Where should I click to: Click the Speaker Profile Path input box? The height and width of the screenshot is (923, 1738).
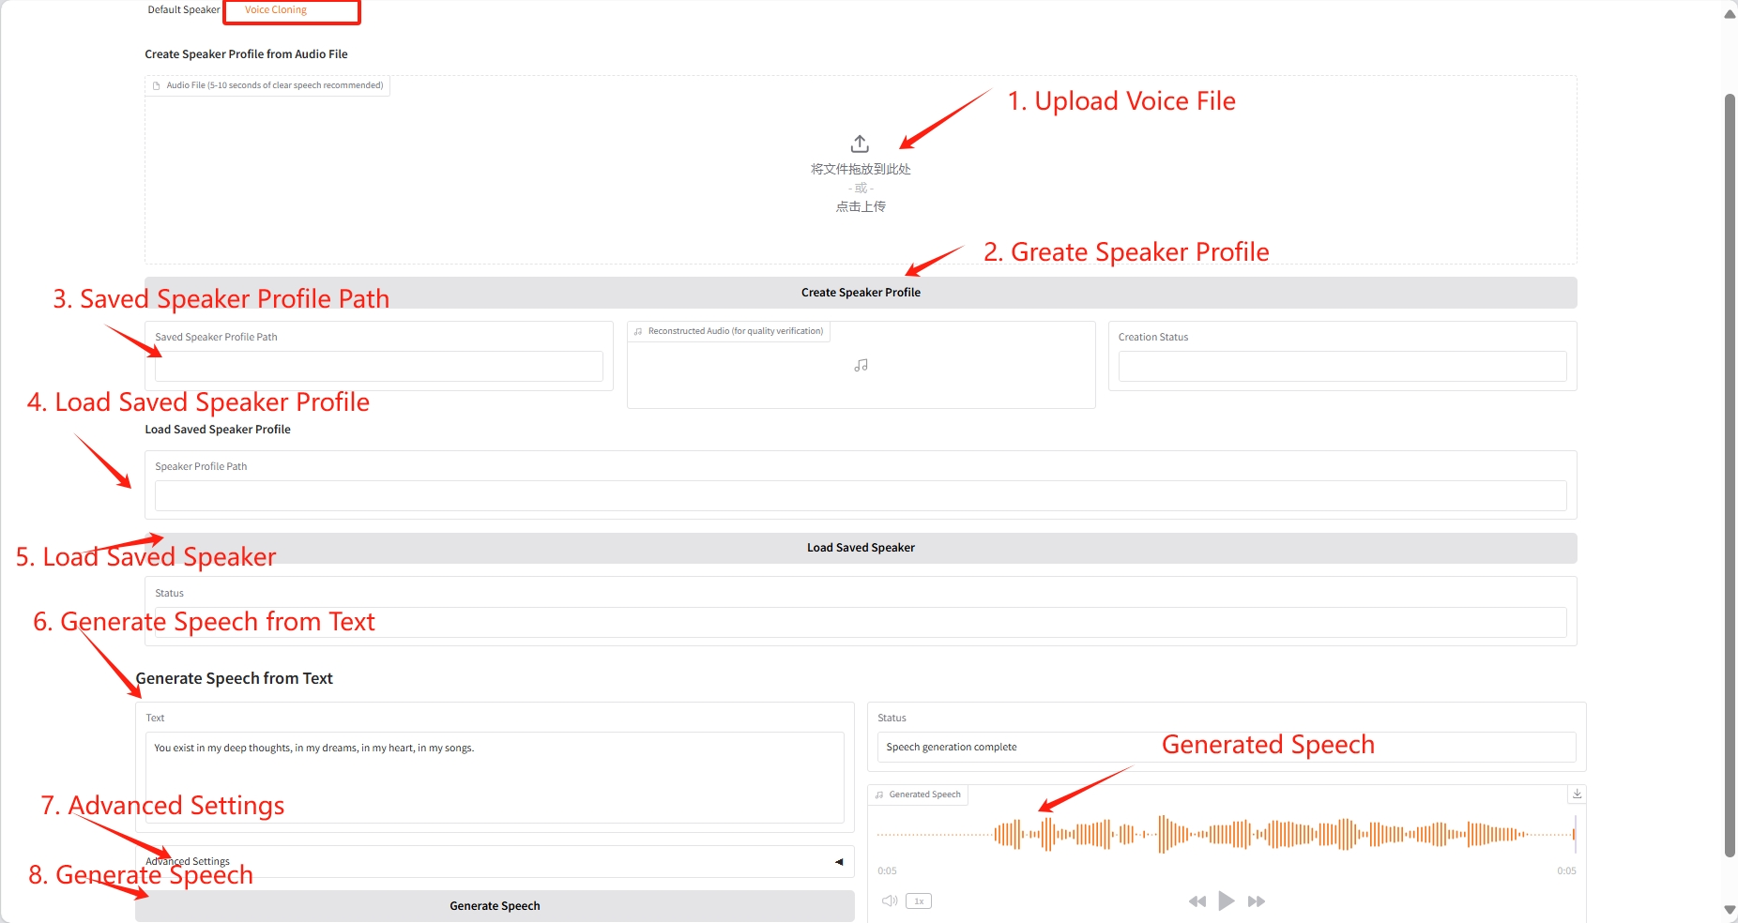click(x=860, y=496)
